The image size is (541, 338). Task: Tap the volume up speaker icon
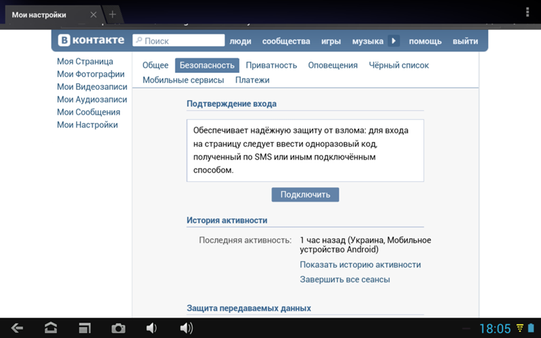pyautogui.click(x=186, y=328)
